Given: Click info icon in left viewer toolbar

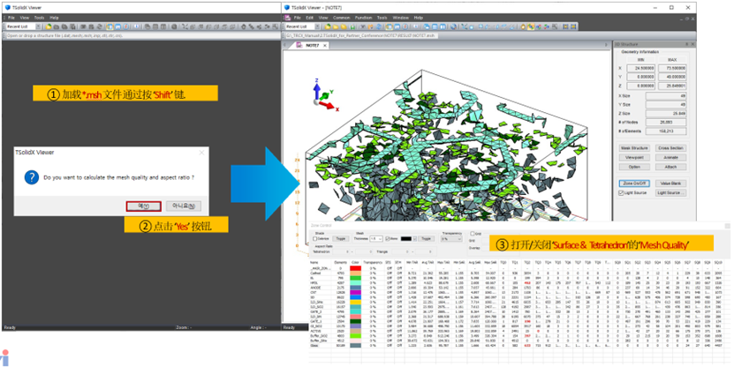Looking at the screenshot, I should tap(137, 26).
